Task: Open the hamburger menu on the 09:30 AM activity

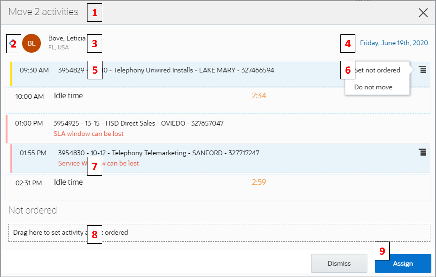Action: (423, 69)
